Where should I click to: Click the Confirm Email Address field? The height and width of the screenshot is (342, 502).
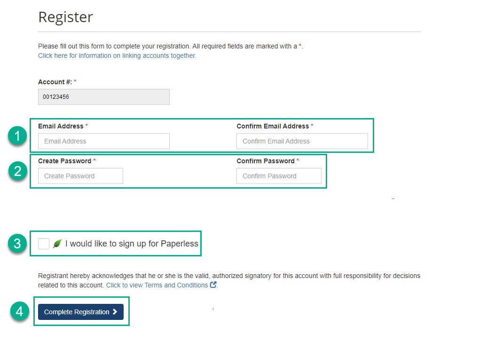(302, 141)
